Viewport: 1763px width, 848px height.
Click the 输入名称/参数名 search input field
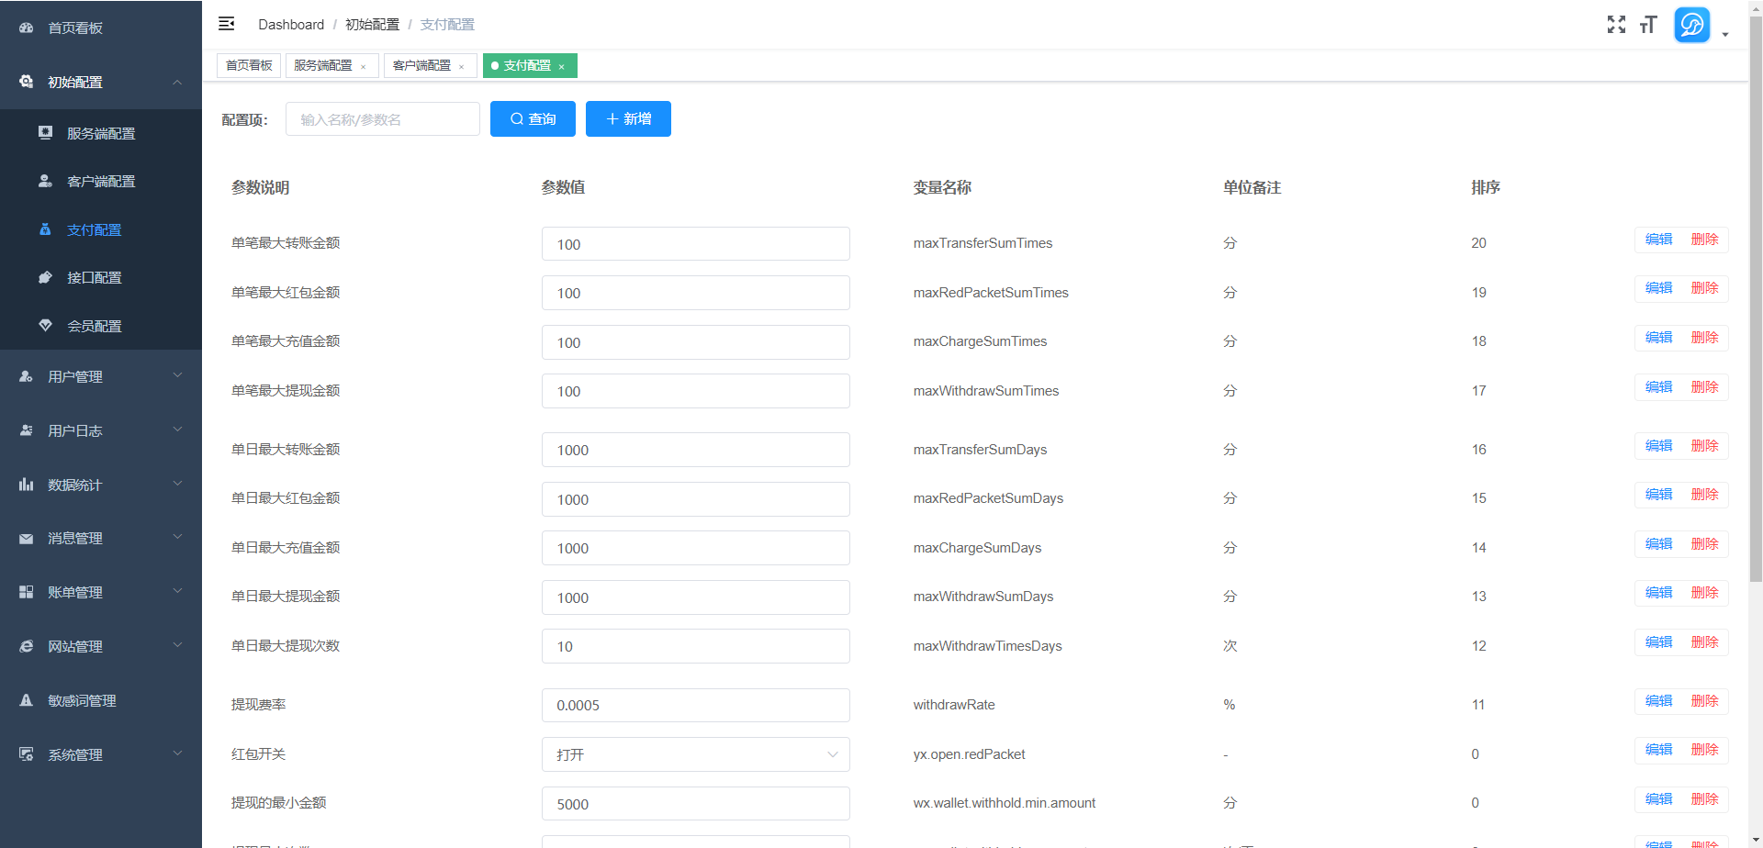click(382, 118)
